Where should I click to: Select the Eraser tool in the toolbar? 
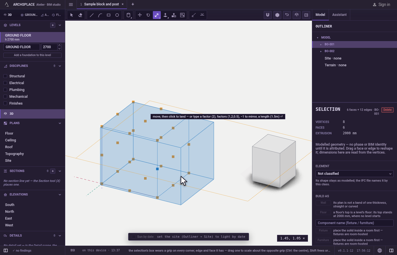tap(80, 15)
